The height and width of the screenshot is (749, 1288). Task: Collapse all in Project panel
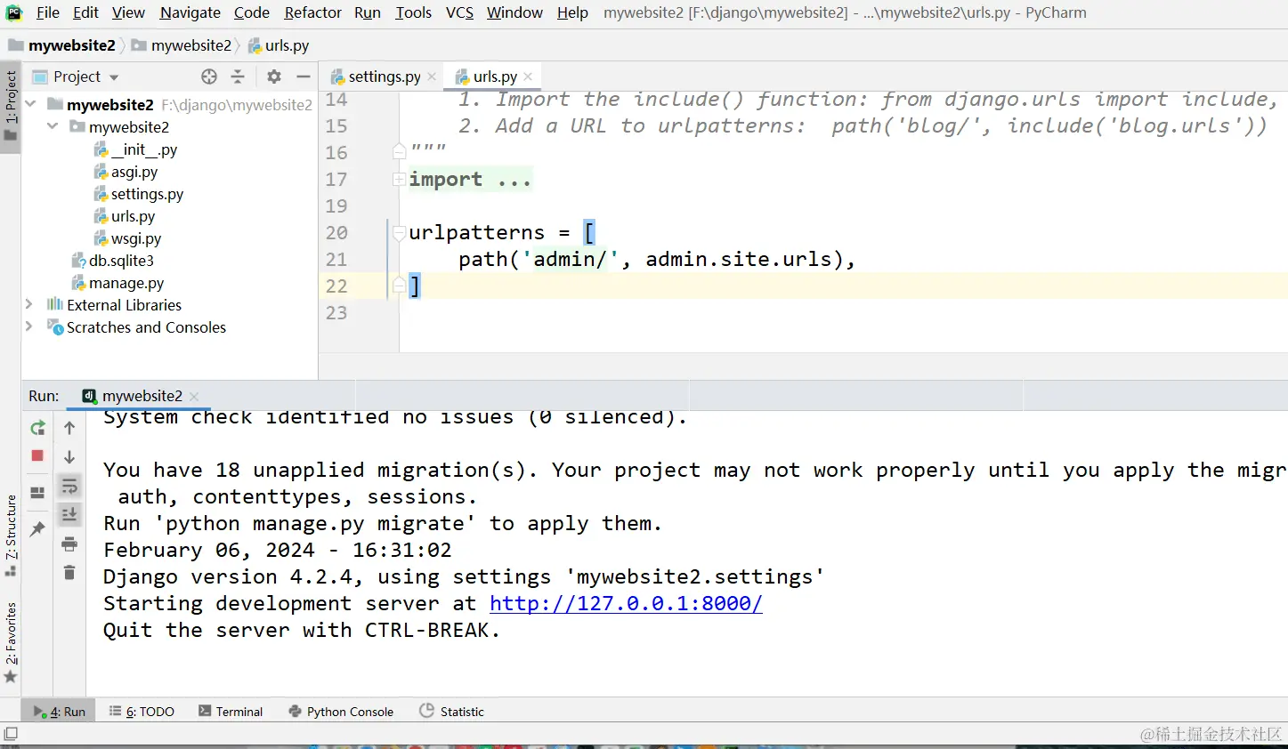point(238,77)
